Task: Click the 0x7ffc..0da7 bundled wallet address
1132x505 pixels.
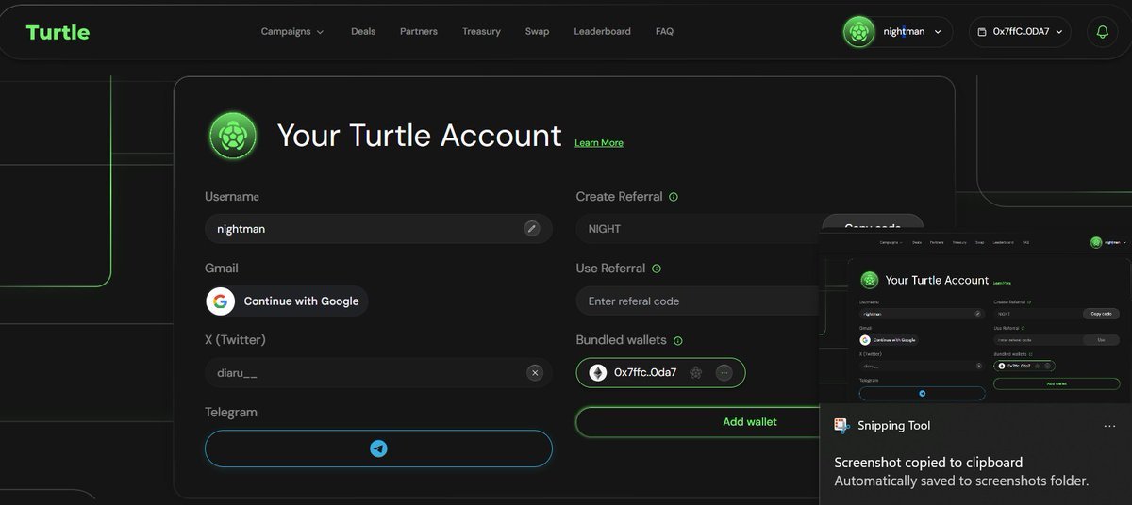Action: [x=645, y=372]
